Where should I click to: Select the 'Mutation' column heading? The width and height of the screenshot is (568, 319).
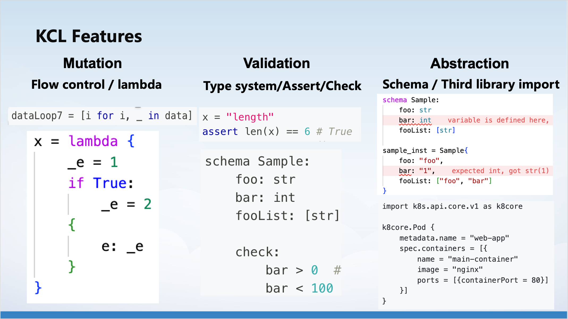pos(92,63)
